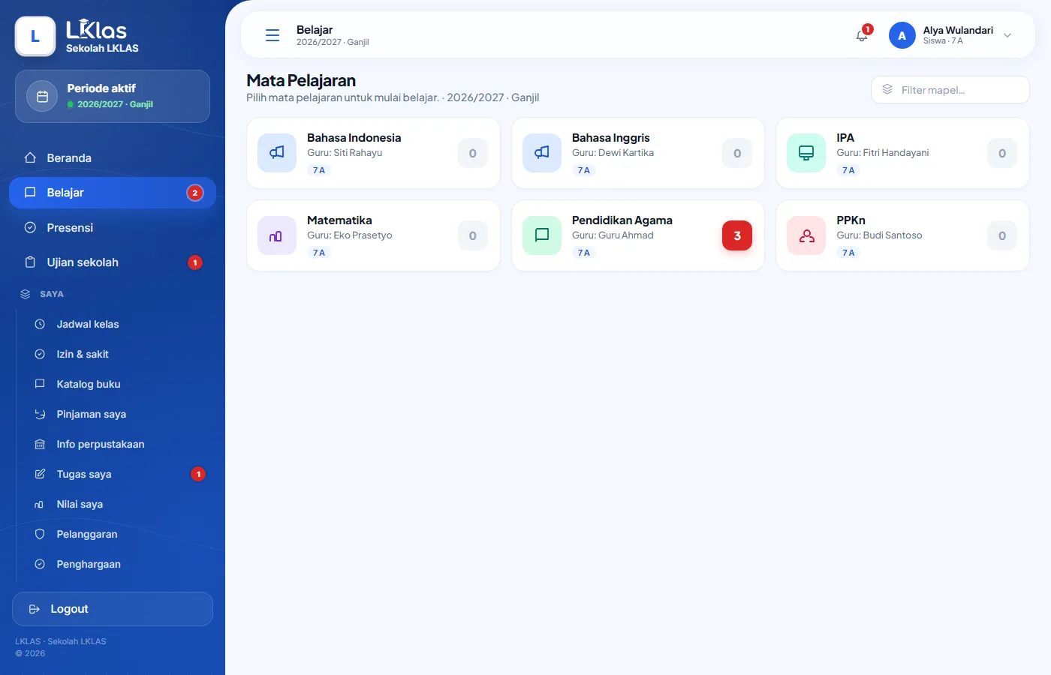Image resolution: width=1051 pixels, height=675 pixels.
Task: Open Penghargaan
Action: [120, 564]
